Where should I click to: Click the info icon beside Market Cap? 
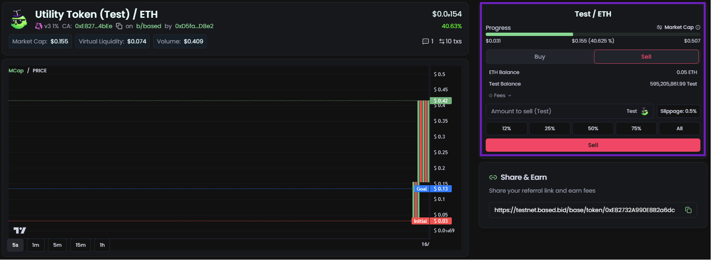(698, 27)
